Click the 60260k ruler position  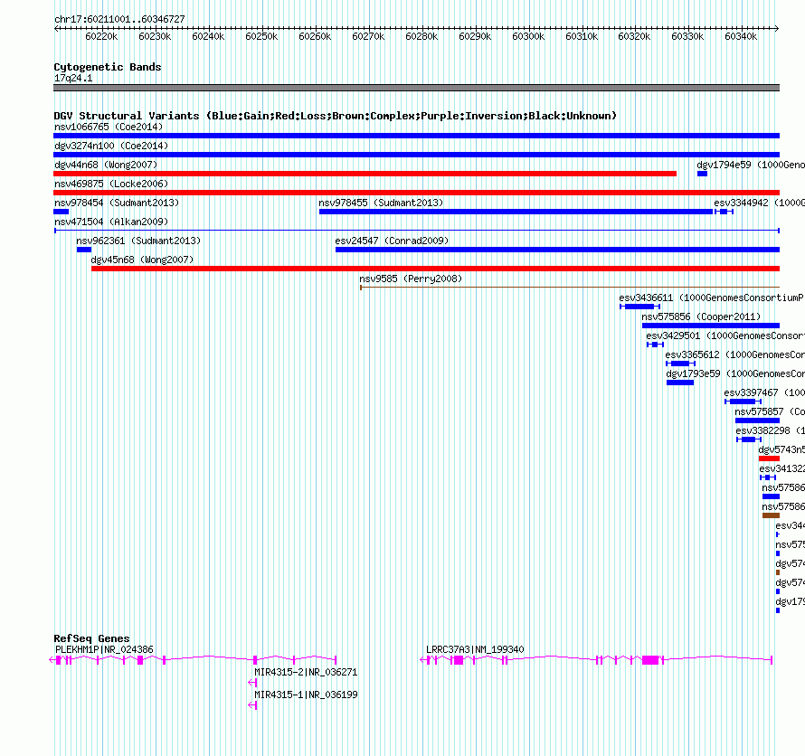(316, 36)
